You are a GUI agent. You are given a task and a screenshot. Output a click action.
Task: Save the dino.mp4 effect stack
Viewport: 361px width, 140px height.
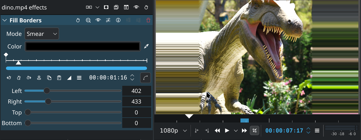116,7
